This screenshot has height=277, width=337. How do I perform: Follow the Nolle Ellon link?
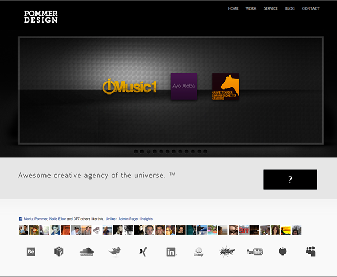(58, 219)
